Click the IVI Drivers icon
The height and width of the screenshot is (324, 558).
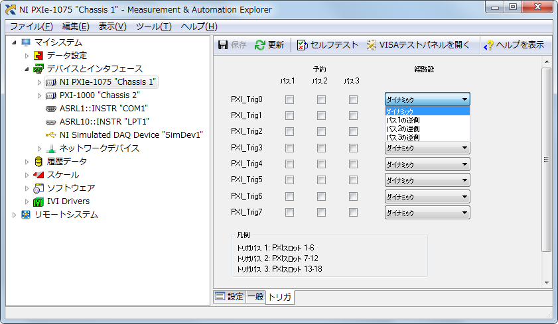[38, 202]
